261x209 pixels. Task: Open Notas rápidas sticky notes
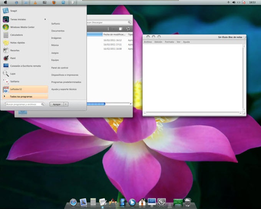click(x=17, y=43)
